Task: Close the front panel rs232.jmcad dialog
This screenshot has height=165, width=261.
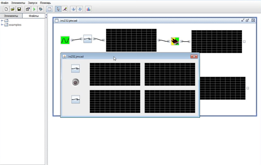Action: [194, 57]
